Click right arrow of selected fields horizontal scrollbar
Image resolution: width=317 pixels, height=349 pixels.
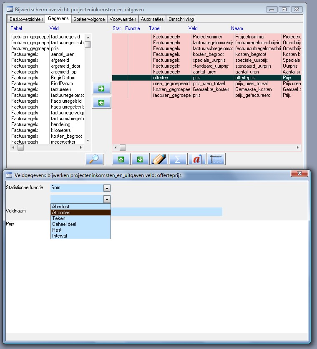point(298,147)
